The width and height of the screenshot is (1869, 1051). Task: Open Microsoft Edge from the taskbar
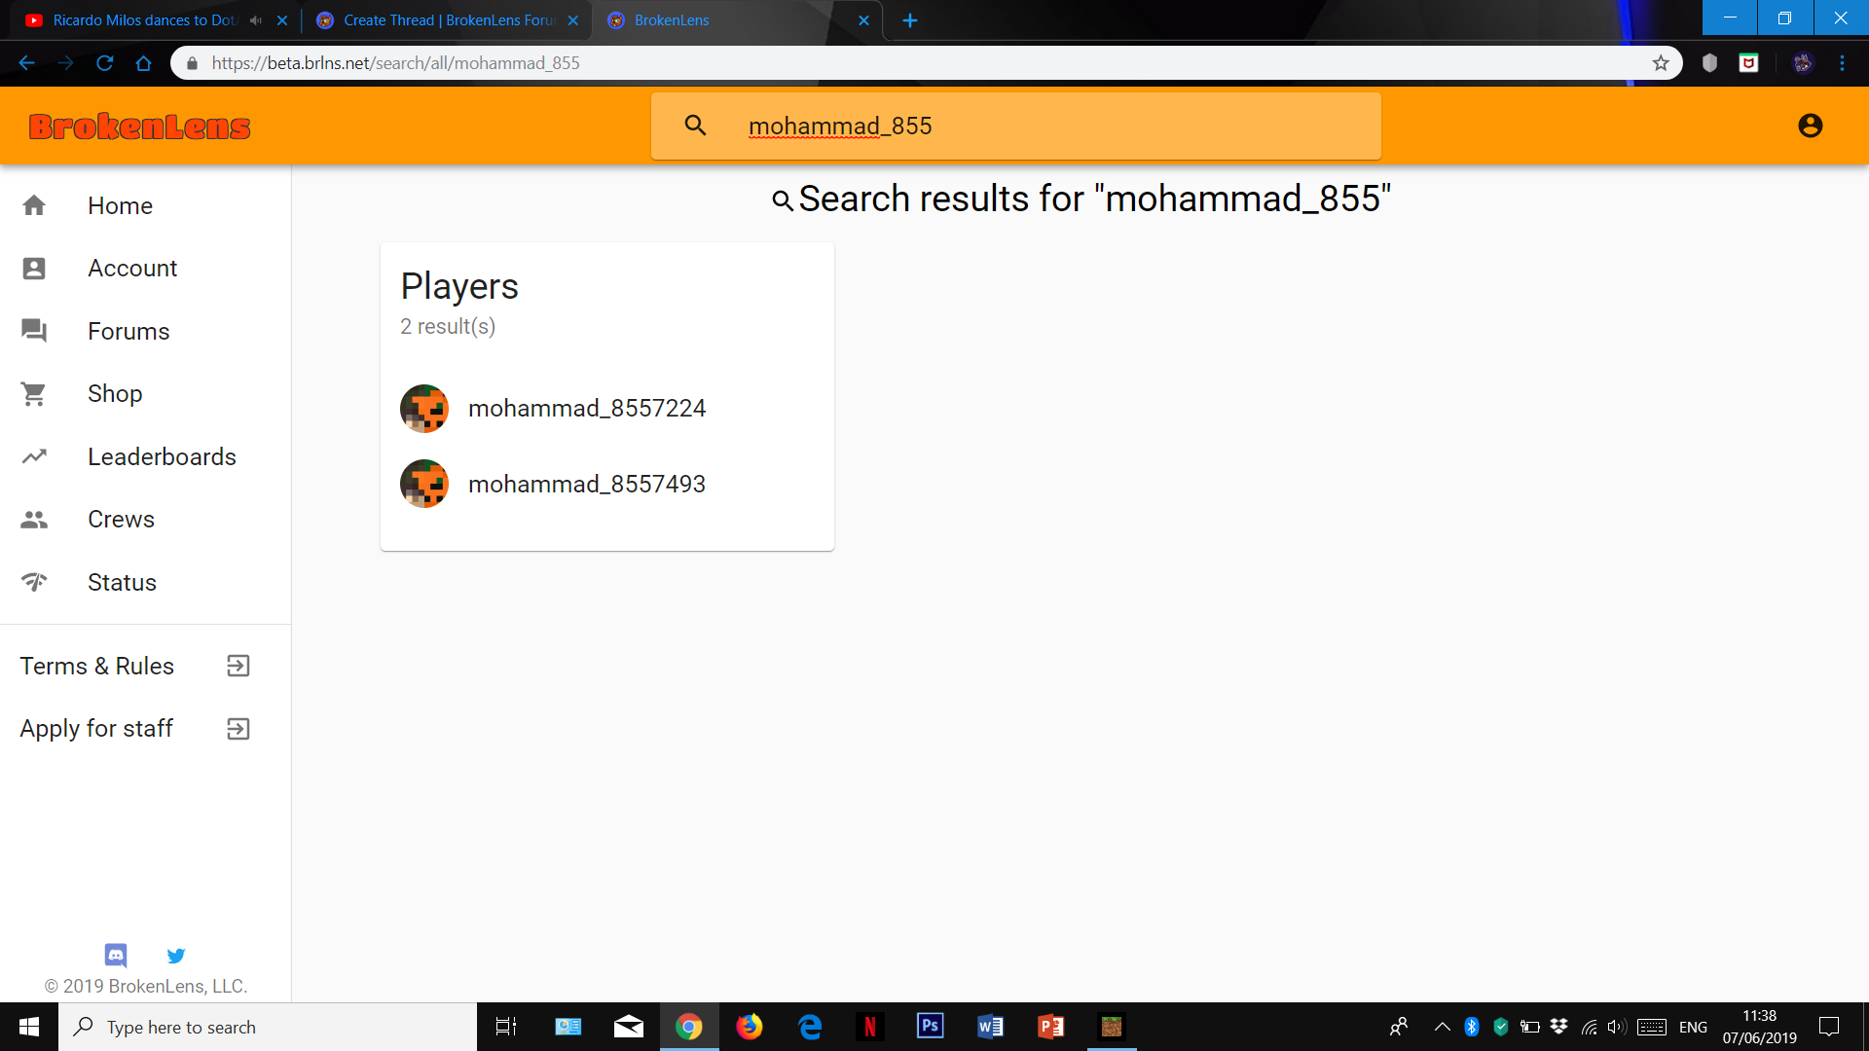pyautogui.click(x=810, y=1027)
